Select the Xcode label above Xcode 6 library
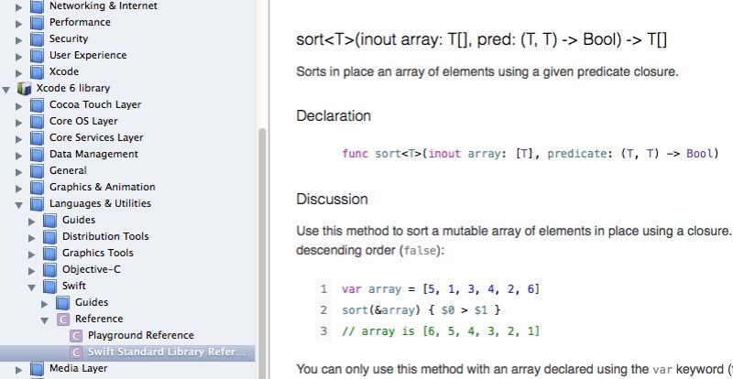 coord(64,71)
